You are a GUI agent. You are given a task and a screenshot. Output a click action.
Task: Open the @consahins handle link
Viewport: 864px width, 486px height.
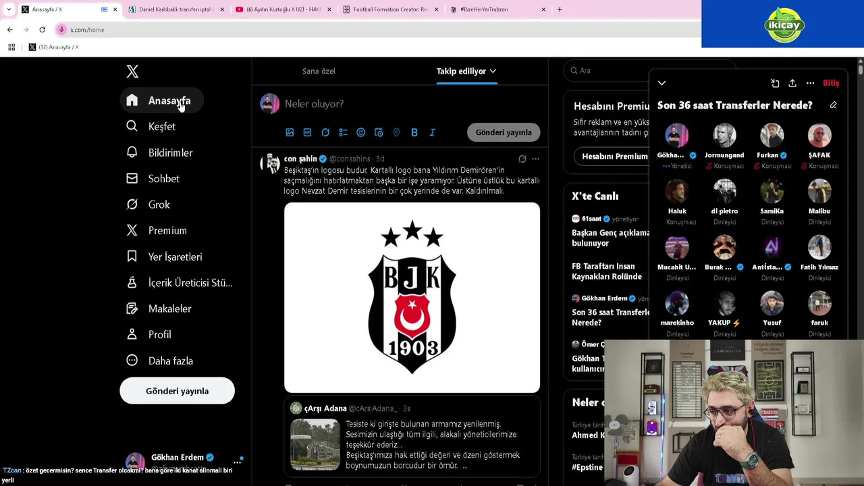tap(350, 159)
